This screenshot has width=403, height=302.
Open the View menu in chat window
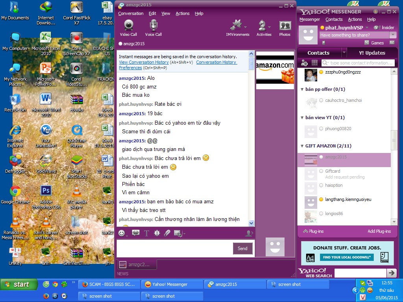[x=166, y=13]
